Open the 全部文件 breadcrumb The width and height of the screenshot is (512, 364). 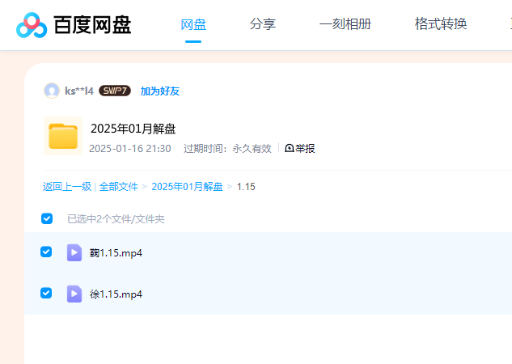coord(119,187)
